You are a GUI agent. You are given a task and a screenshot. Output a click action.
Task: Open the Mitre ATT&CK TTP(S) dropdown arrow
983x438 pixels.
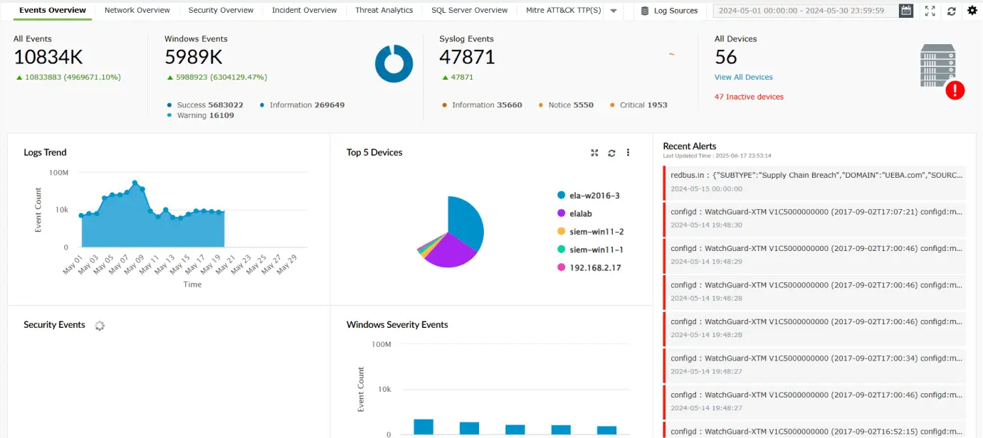pos(613,10)
